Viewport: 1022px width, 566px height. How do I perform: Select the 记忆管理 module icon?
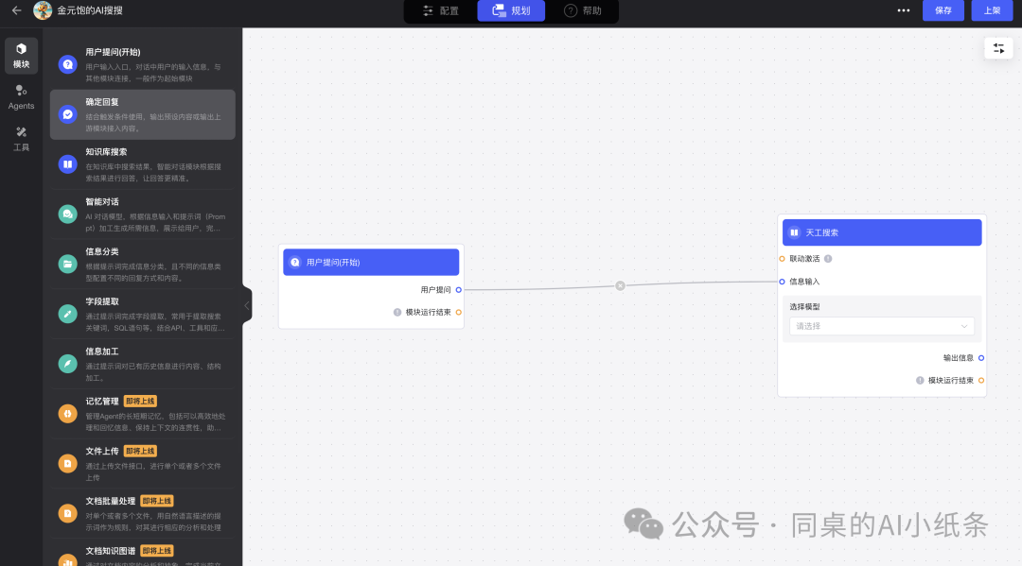68,414
